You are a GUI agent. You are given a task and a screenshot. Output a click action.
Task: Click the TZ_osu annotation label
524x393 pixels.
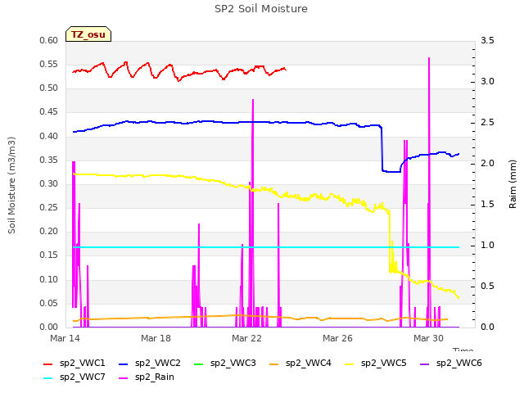(x=88, y=34)
